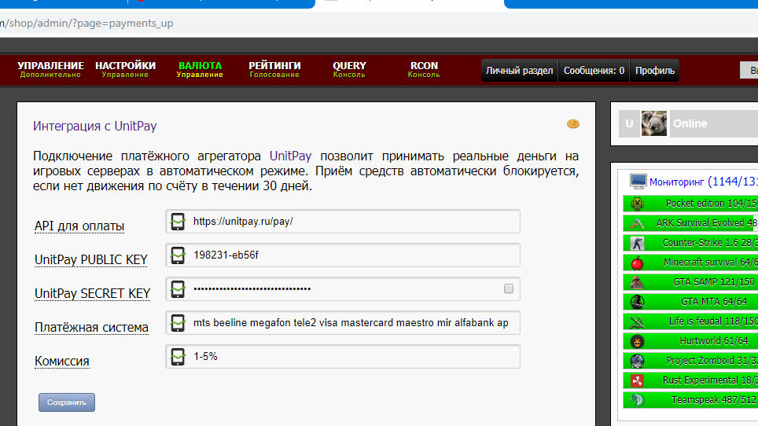Open the RCON Консоль menu
The width and height of the screenshot is (758, 426).
tap(424, 69)
